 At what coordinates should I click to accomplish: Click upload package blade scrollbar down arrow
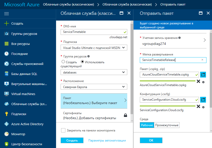pos(211,131)
